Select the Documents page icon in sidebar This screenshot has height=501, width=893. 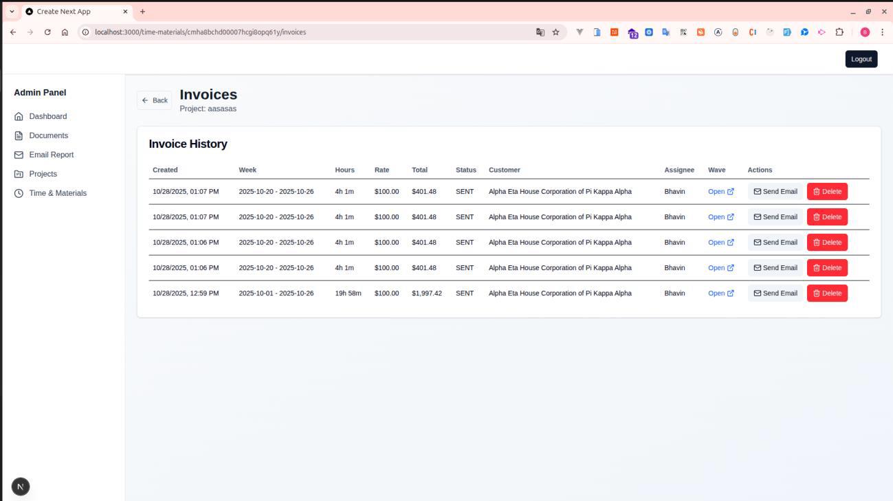click(19, 135)
